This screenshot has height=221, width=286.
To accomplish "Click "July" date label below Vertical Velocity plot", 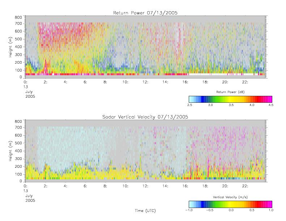I will [x=29, y=196].
